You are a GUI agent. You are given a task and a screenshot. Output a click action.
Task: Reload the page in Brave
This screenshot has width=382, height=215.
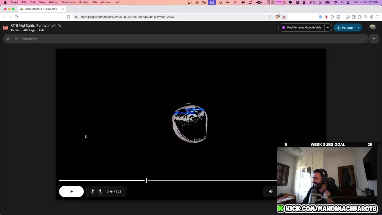16,17
